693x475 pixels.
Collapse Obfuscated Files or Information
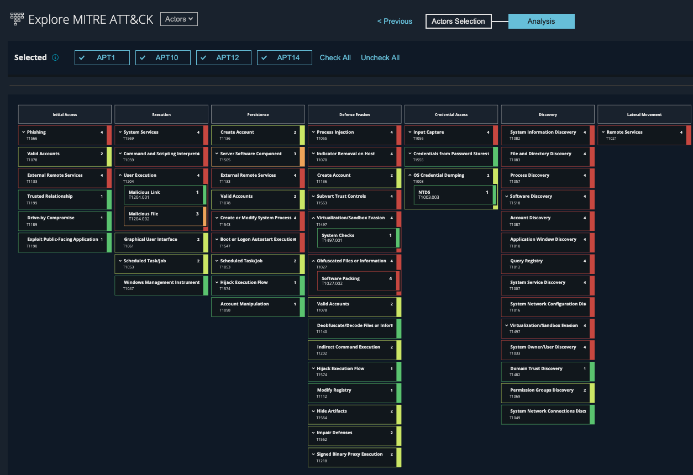[x=313, y=261]
